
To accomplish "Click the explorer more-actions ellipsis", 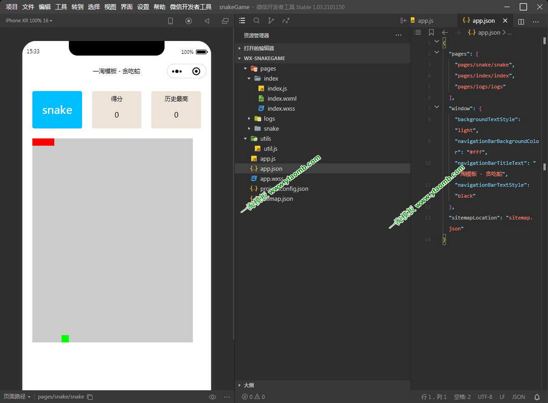I will pyautogui.click(x=398, y=35).
